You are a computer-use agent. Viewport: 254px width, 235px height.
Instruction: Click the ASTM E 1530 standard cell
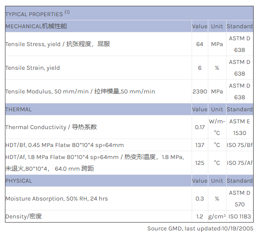click(239, 127)
